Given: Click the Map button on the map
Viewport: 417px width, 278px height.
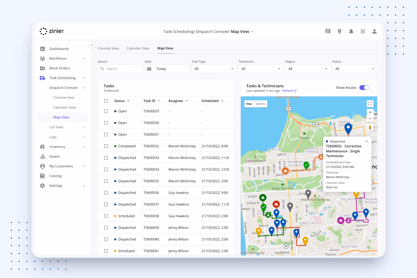Looking at the screenshot, I should coord(249,104).
